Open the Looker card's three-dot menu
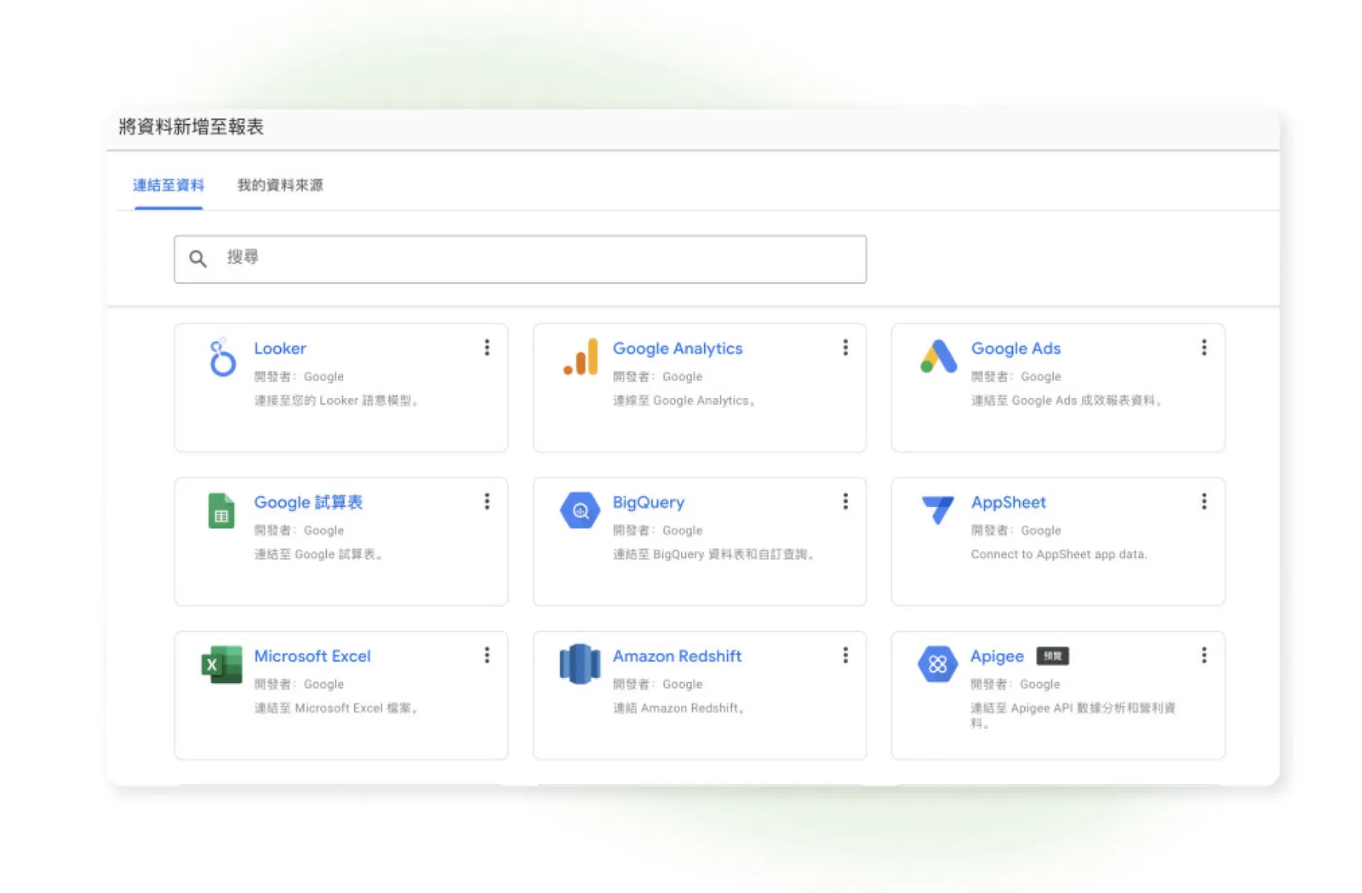 [487, 348]
